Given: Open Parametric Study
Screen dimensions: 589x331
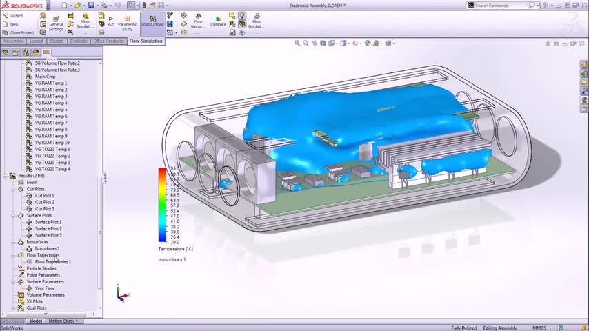Looking at the screenshot, I should pos(128,23).
